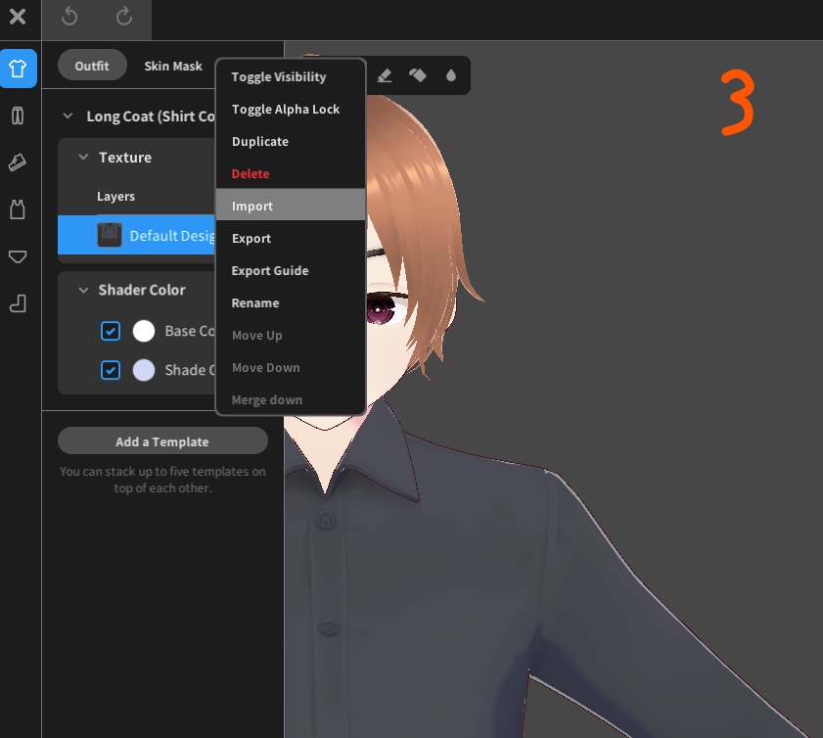Screen dimensions: 823x738
Task: Enable the Base Color checkbox
Action: (x=111, y=331)
